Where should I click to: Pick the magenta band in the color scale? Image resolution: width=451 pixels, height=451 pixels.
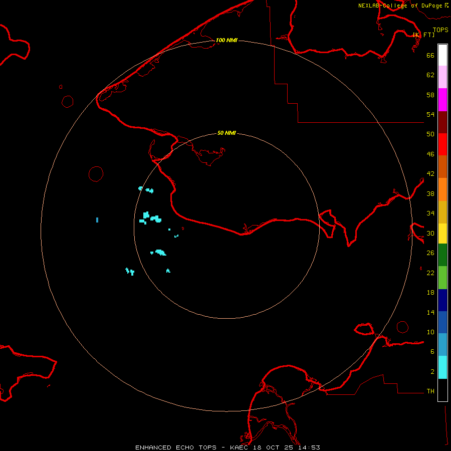(x=442, y=100)
